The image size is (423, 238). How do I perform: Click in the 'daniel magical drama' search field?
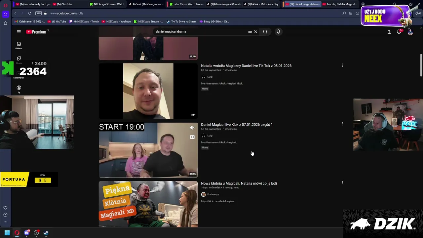click(x=201, y=32)
